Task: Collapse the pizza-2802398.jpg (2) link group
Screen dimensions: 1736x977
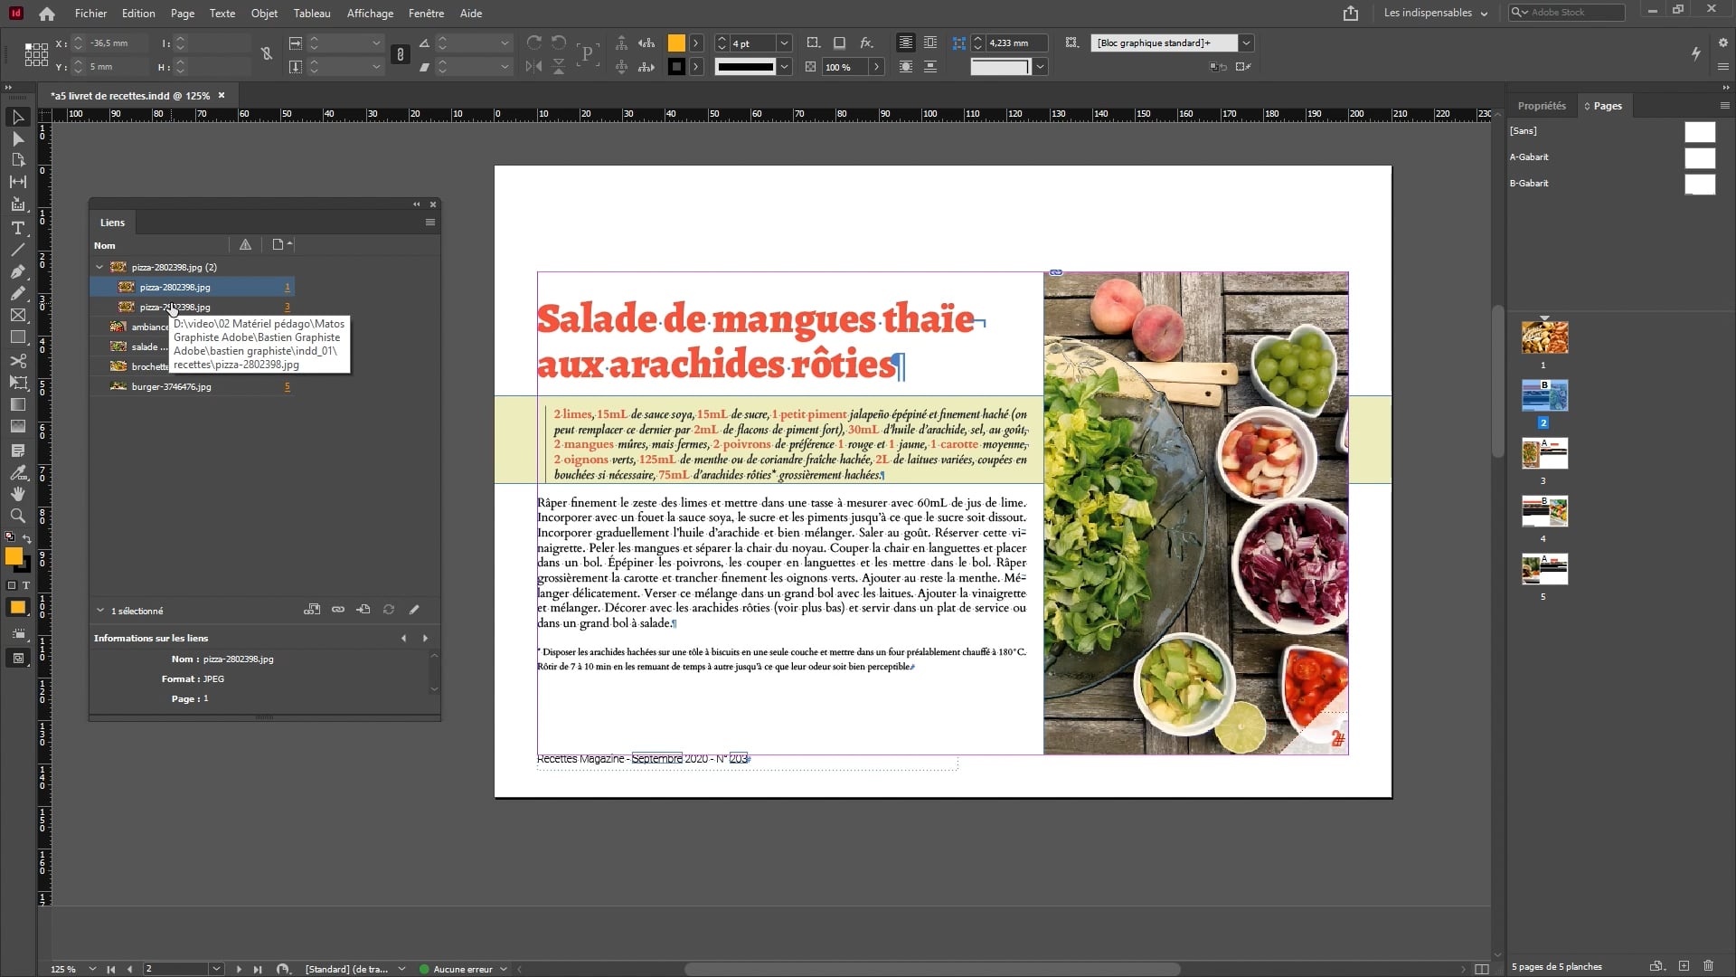Action: tap(99, 267)
